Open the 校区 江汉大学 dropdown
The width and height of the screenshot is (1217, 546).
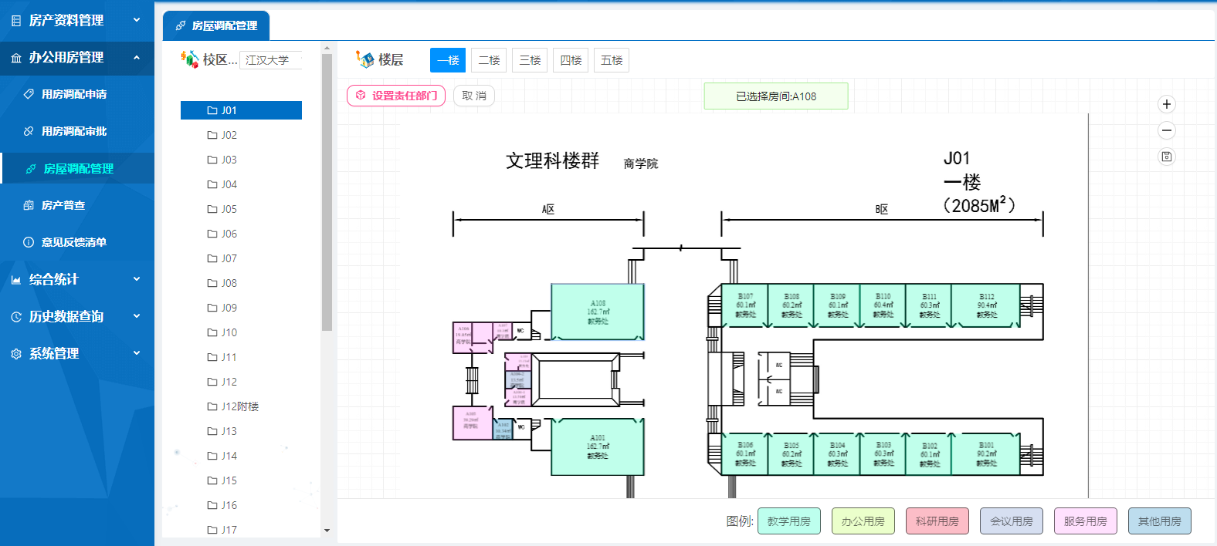tap(270, 60)
